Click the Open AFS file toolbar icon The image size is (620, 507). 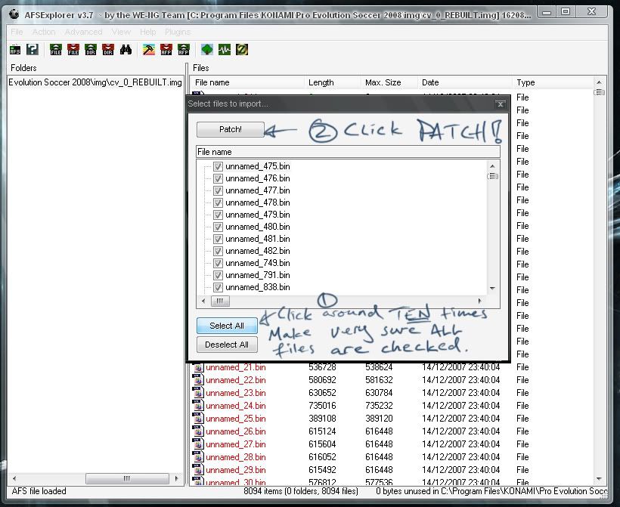tap(15, 49)
